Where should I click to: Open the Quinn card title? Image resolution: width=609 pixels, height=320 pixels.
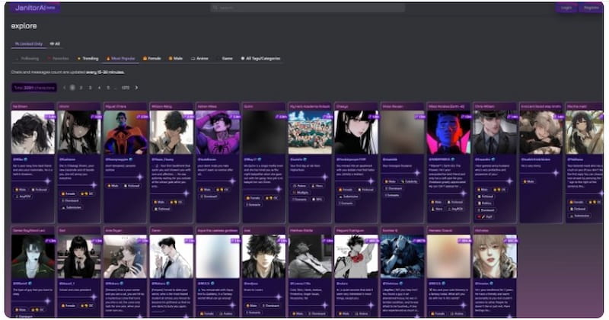click(248, 107)
